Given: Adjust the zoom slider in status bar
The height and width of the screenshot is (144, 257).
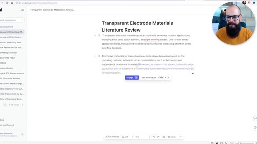Looking at the screenshot, I should tap(245, 143).
